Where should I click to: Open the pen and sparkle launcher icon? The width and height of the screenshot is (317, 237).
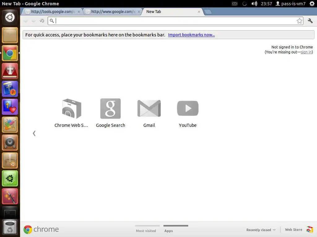(x=10, y=197)
